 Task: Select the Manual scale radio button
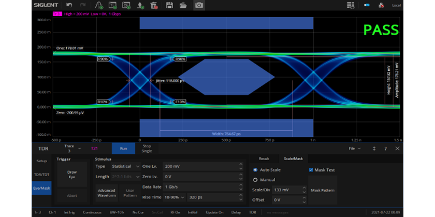(255, 180)
